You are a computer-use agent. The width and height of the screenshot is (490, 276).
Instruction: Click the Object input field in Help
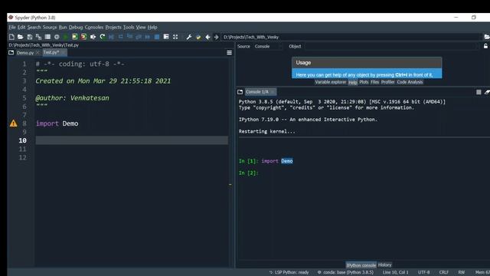click(390, 46)
